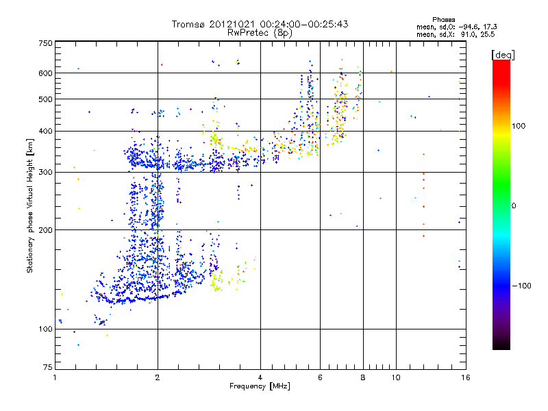Click the x-axis tick label '6'
548x411 pixels.
tap(321, 377)
